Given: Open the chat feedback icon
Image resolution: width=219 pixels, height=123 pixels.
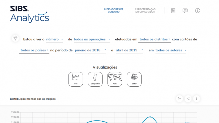Looking at the screenshot, I should point(185,11).
